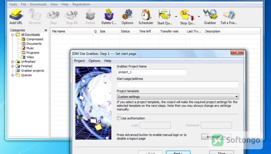The width and height of the screenshot is (271, 154).
Task: Sort by the Description column header
Action: pyautogui.click(x=232, y=31)
